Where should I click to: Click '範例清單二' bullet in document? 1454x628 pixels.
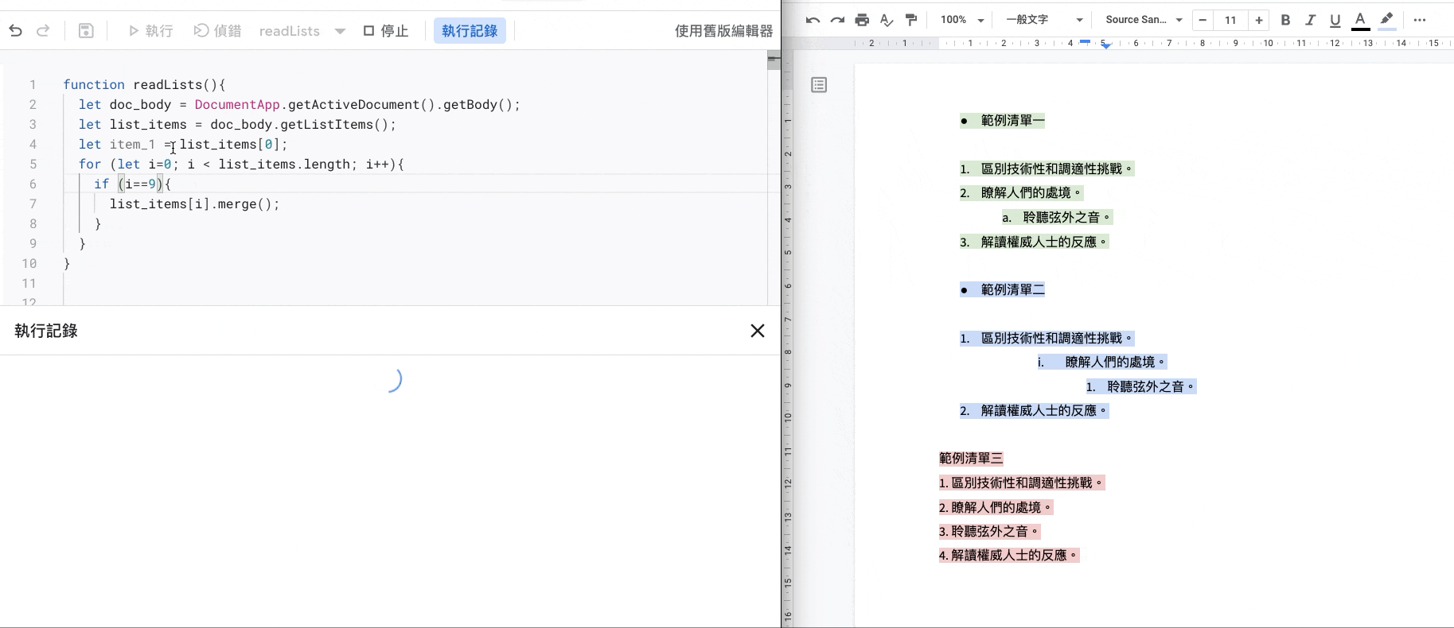(x=1002, y=289)
